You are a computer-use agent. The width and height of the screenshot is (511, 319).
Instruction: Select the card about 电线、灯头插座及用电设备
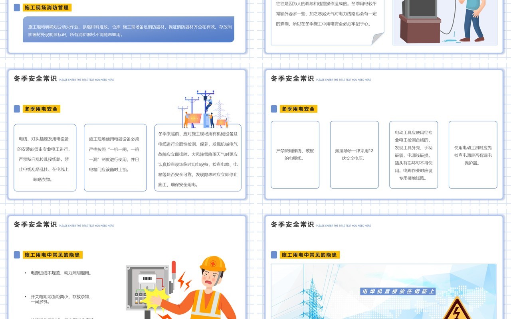tap(45, 158)
